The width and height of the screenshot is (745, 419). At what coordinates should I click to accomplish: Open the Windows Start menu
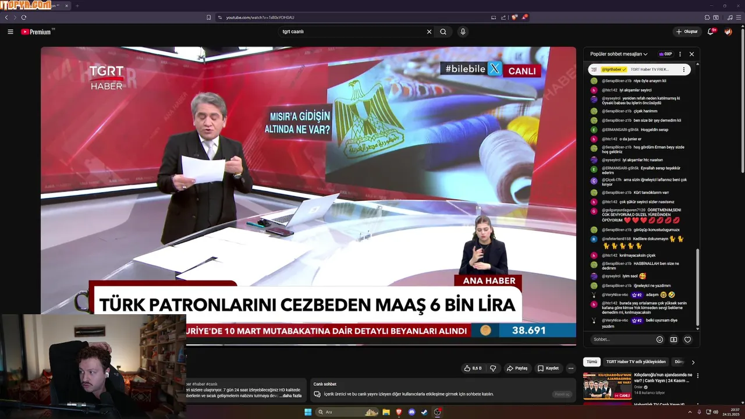point(308,412)
